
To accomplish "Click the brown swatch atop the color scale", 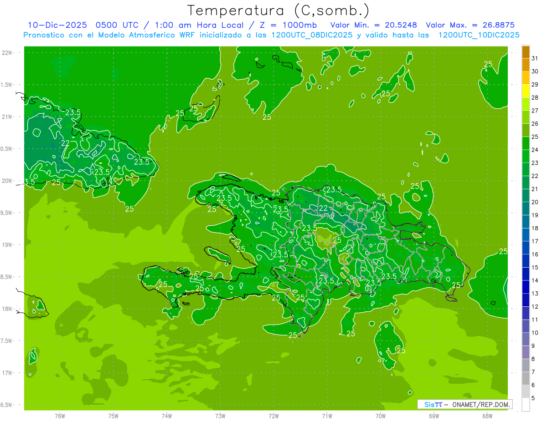I will coord(526,52).
